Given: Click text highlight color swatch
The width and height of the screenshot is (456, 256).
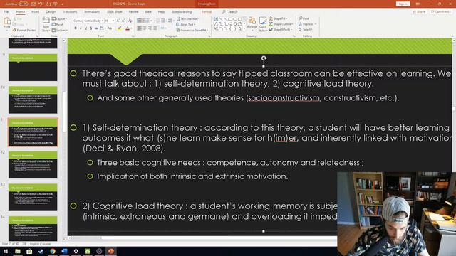Looking at the screenshot, I should (119, 28).
